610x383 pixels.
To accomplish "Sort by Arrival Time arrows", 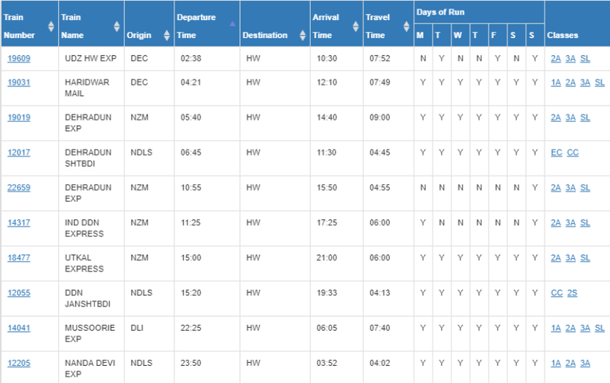I will click(x=355, y=27).
